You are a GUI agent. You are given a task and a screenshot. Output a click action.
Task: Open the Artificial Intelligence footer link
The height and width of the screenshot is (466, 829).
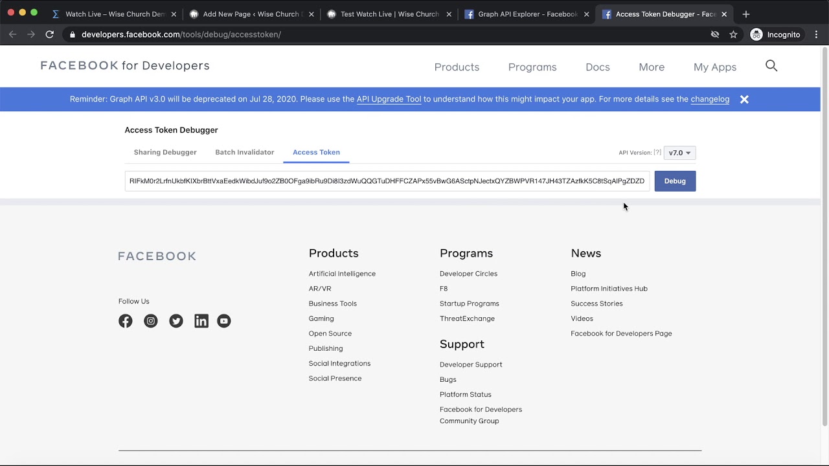(342, 274)
